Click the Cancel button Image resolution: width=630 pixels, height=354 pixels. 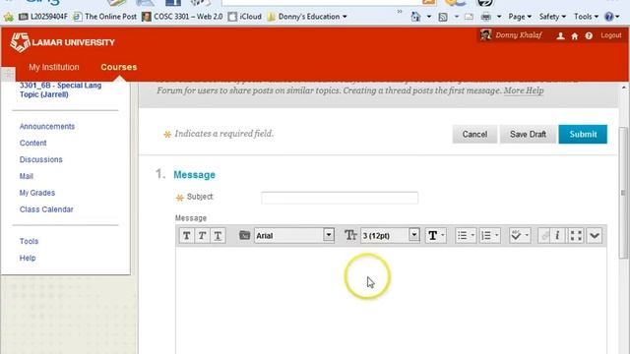[x=474, y=134]
